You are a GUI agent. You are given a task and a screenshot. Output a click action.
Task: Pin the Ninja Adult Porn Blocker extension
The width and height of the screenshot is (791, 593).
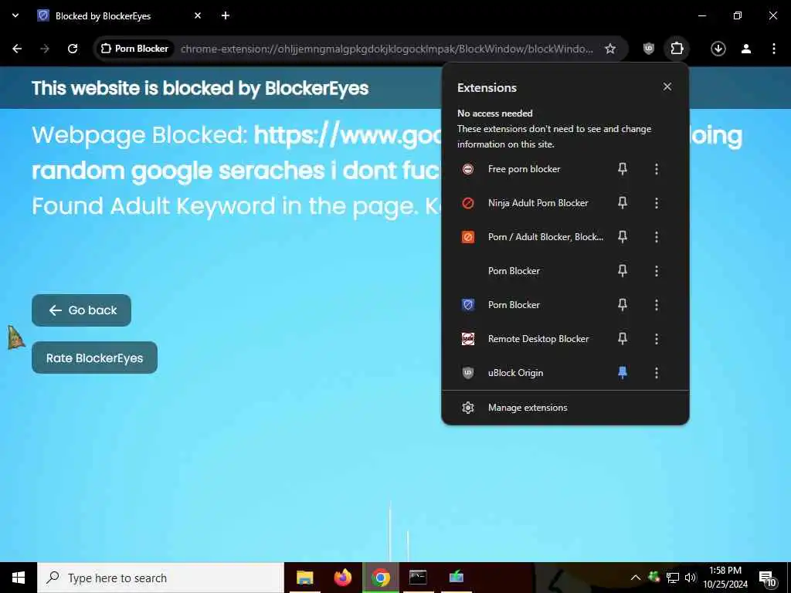[x=623, y=203]
